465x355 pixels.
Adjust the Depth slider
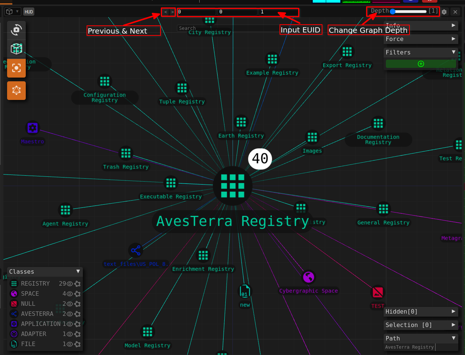(408, 12)
